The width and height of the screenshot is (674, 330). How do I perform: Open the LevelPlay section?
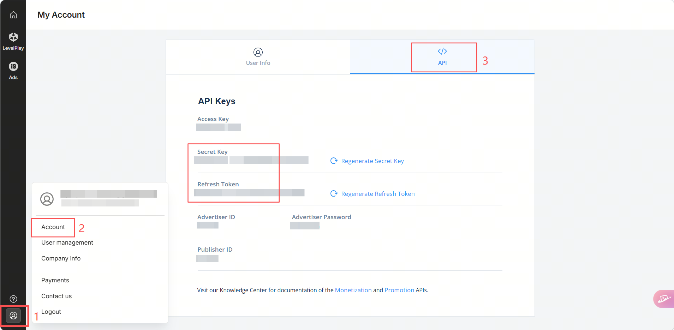13,41
